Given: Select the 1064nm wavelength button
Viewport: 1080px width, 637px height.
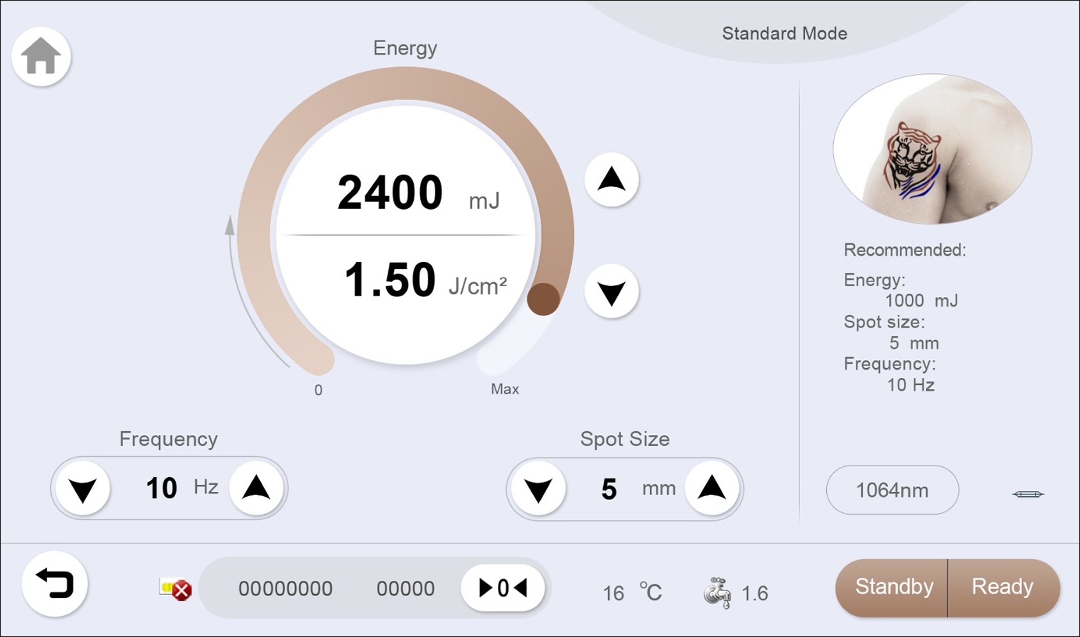Looking at the screenshot, I should [892, 490].
